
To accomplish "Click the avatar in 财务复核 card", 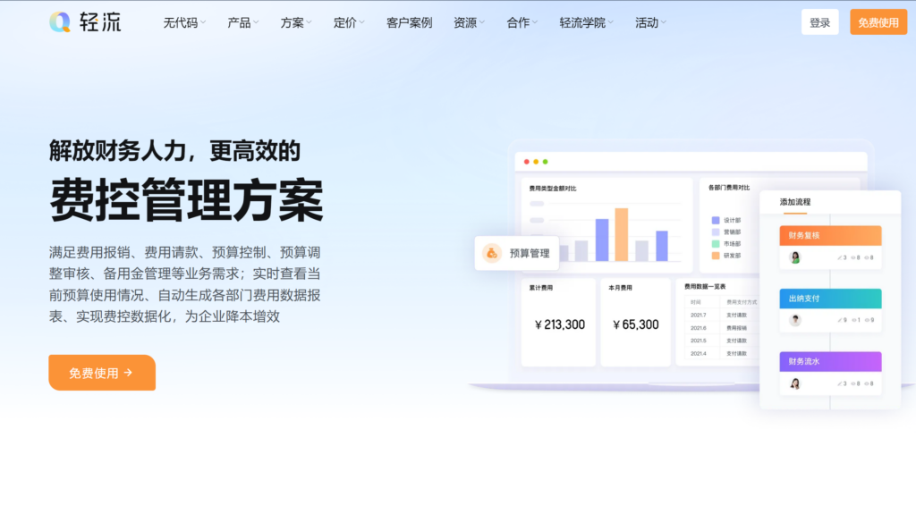I will (793, 257).
